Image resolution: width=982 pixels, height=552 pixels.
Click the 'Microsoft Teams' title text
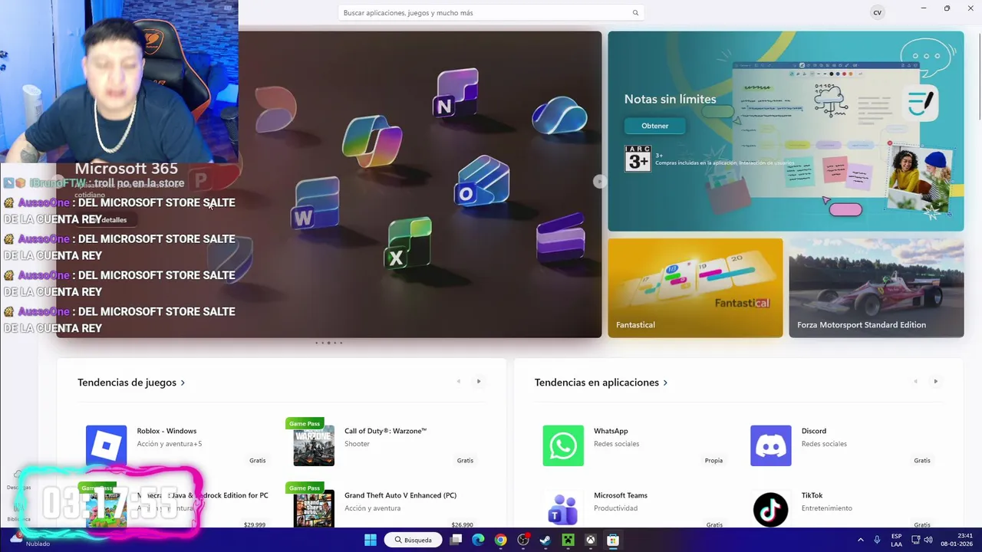click(x=621, y=495)
